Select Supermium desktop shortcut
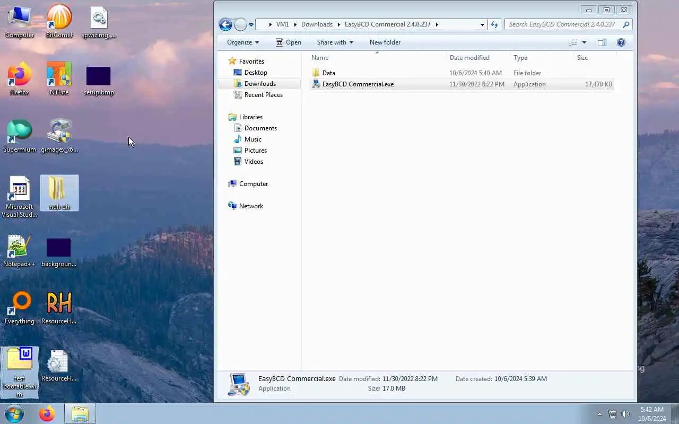 point(20,136)
